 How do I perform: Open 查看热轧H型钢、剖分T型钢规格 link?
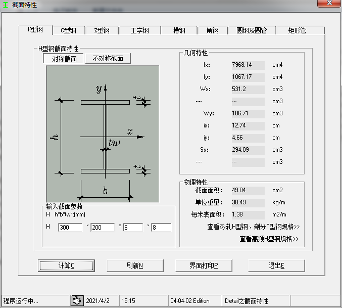coord(254,227)
